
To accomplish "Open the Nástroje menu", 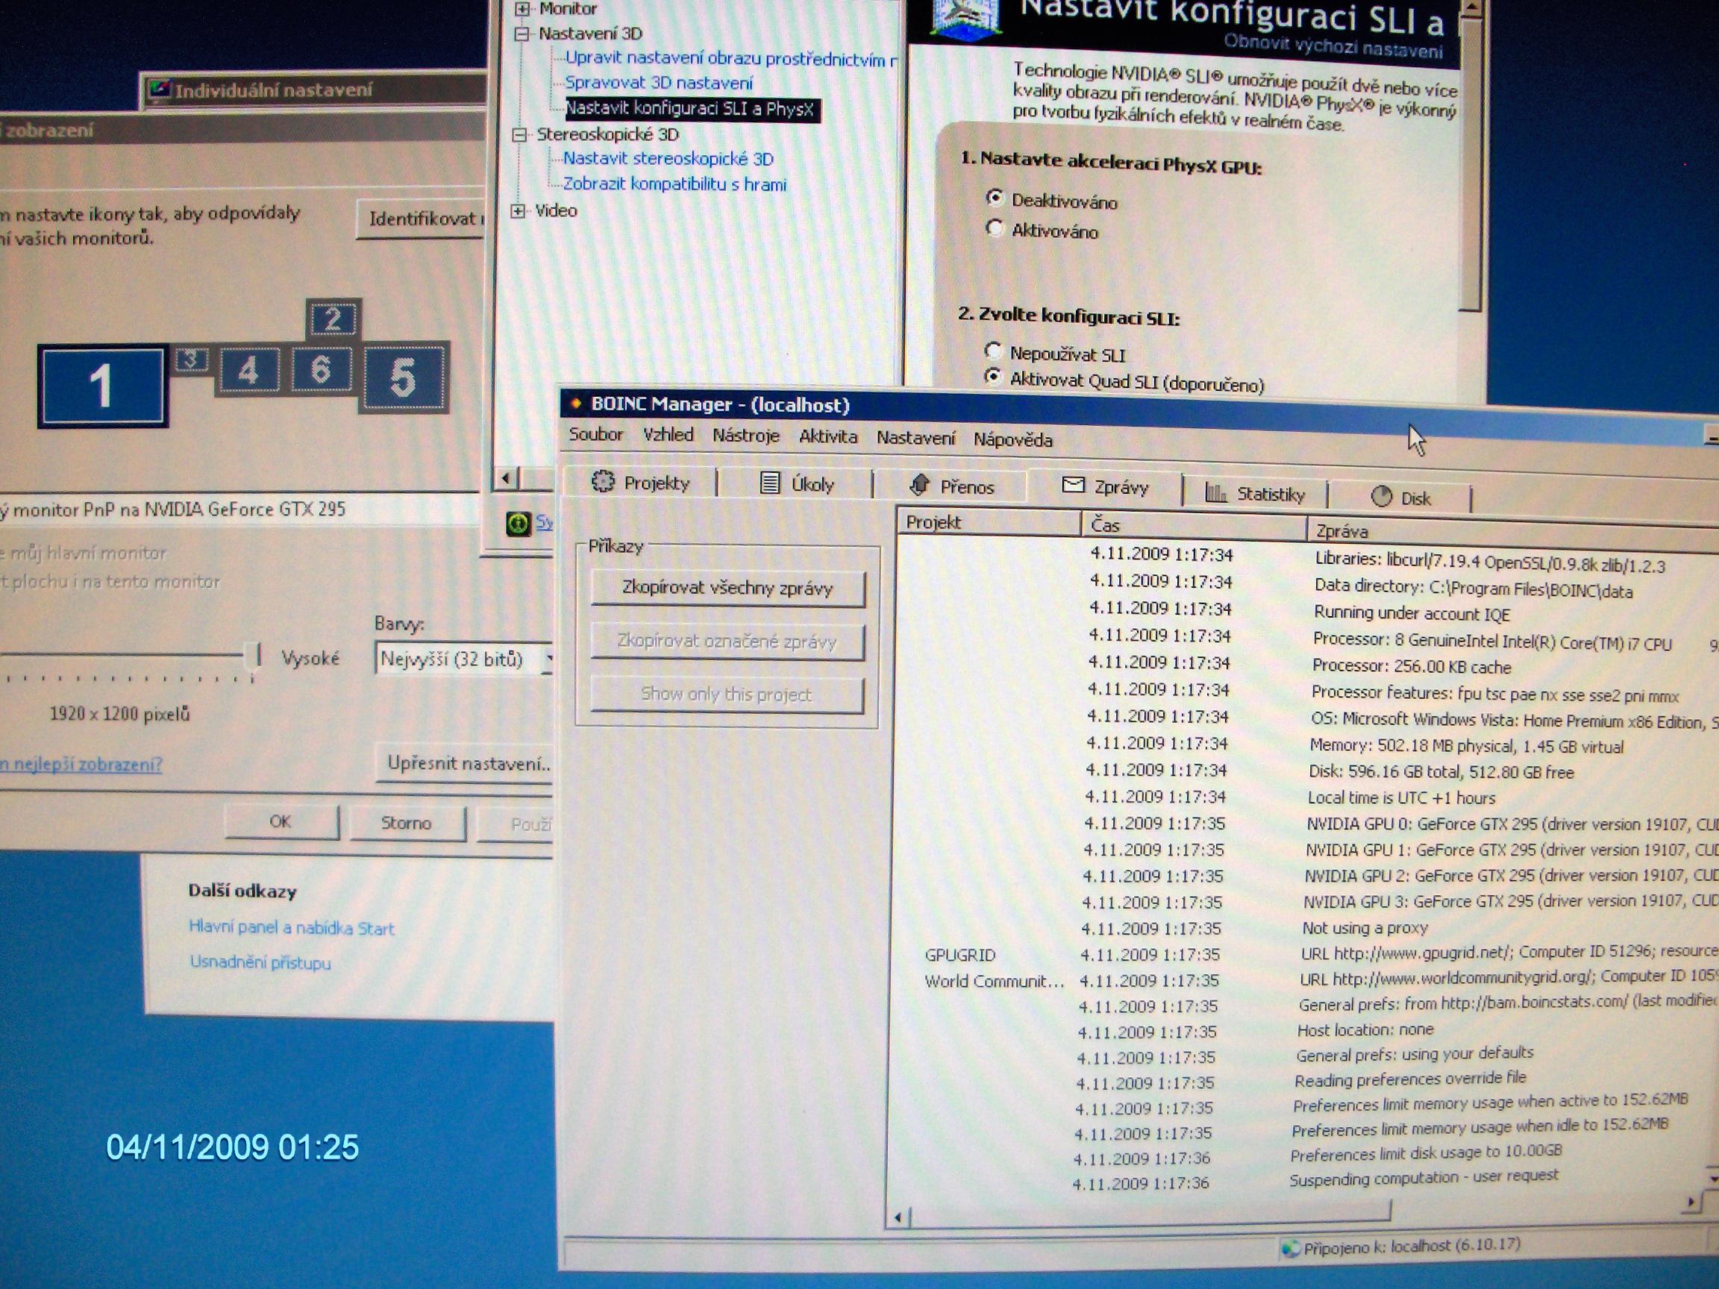I will click(x=745, y=436).
